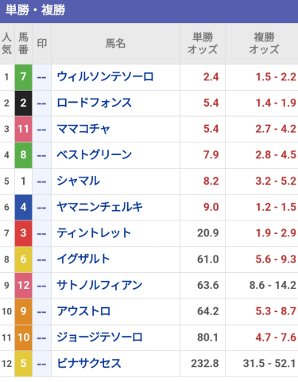Open the ロードフォンス horse link
The width and height of the screenshot is (298, 382).
point(95,103)
